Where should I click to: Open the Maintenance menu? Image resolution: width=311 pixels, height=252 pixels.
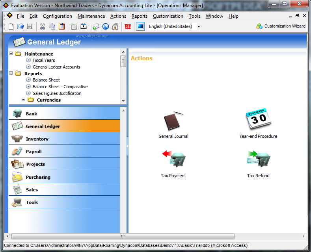[x=91, y=16]
